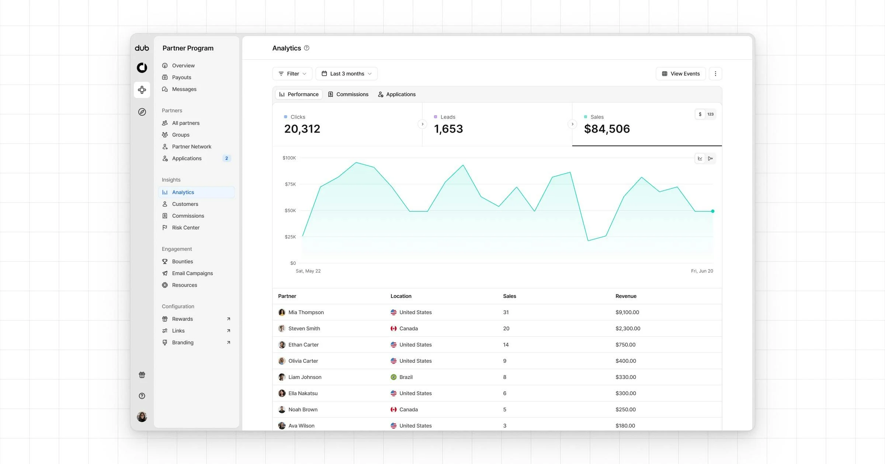Click the Analytics help info icon
885x464 pixels.
pos(306,48)
